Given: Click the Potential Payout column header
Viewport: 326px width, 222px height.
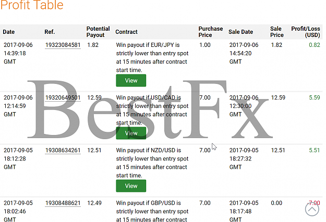Looking at the screenshot, I should pos(98,32).
